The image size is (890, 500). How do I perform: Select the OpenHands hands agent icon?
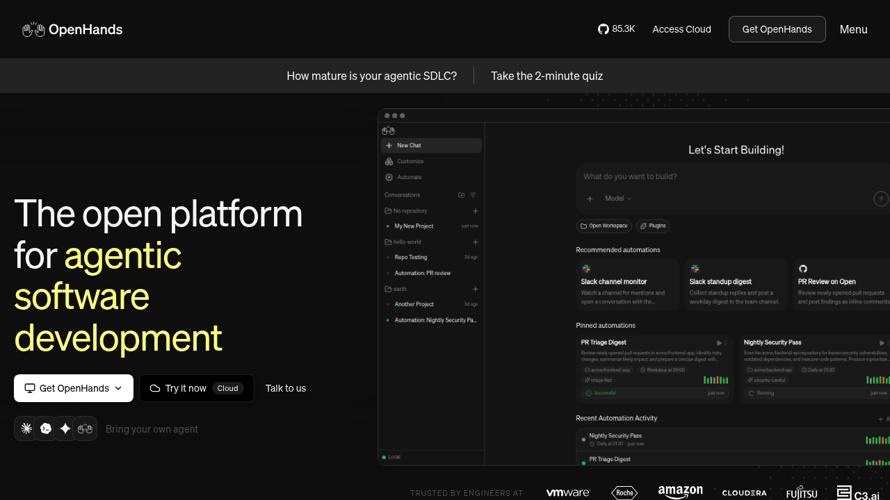pos(85,428)
